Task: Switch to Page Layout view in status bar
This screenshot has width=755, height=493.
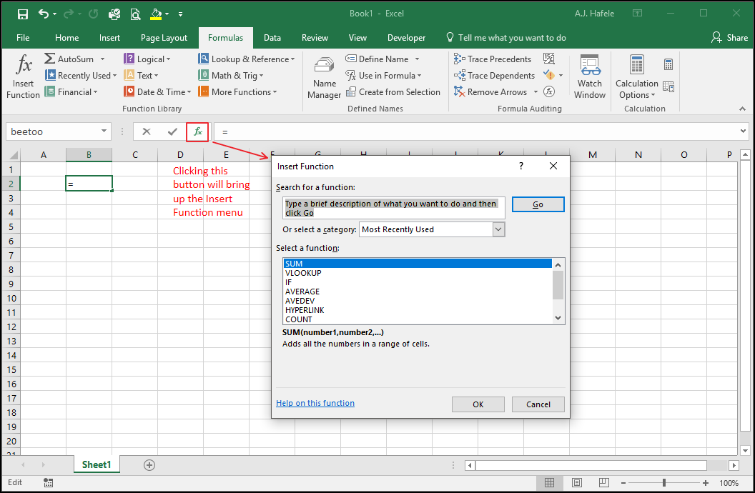Action: coord(577,482)
